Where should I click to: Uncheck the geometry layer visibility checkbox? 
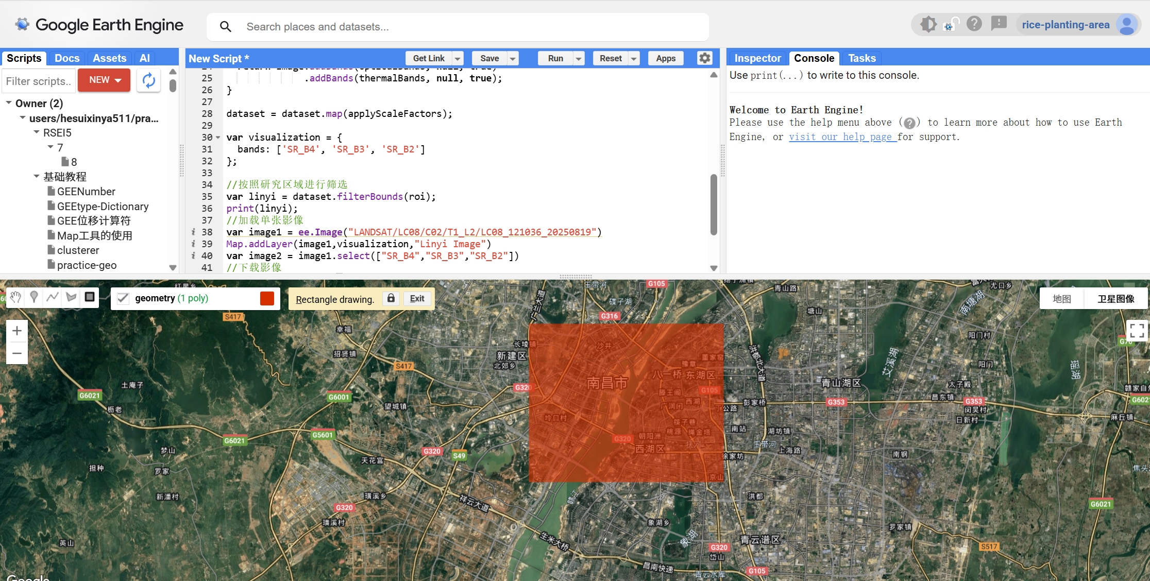[123, 299]
